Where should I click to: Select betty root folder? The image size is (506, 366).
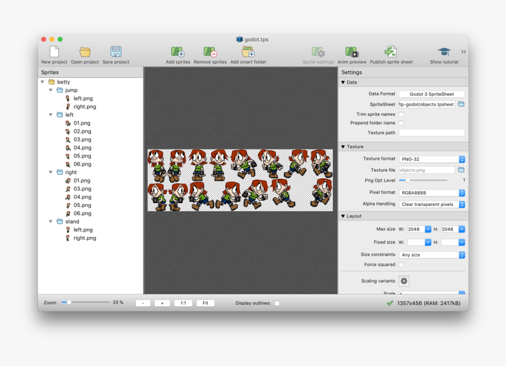pyautogui.click(x=64, y=82)
